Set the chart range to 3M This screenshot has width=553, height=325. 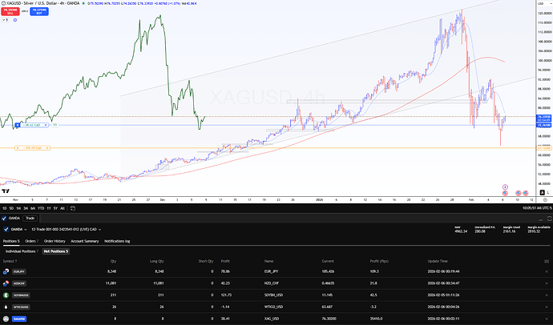[x=26, y=208]
